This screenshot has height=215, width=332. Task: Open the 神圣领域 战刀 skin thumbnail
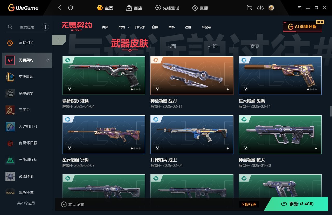coord(192,76)
